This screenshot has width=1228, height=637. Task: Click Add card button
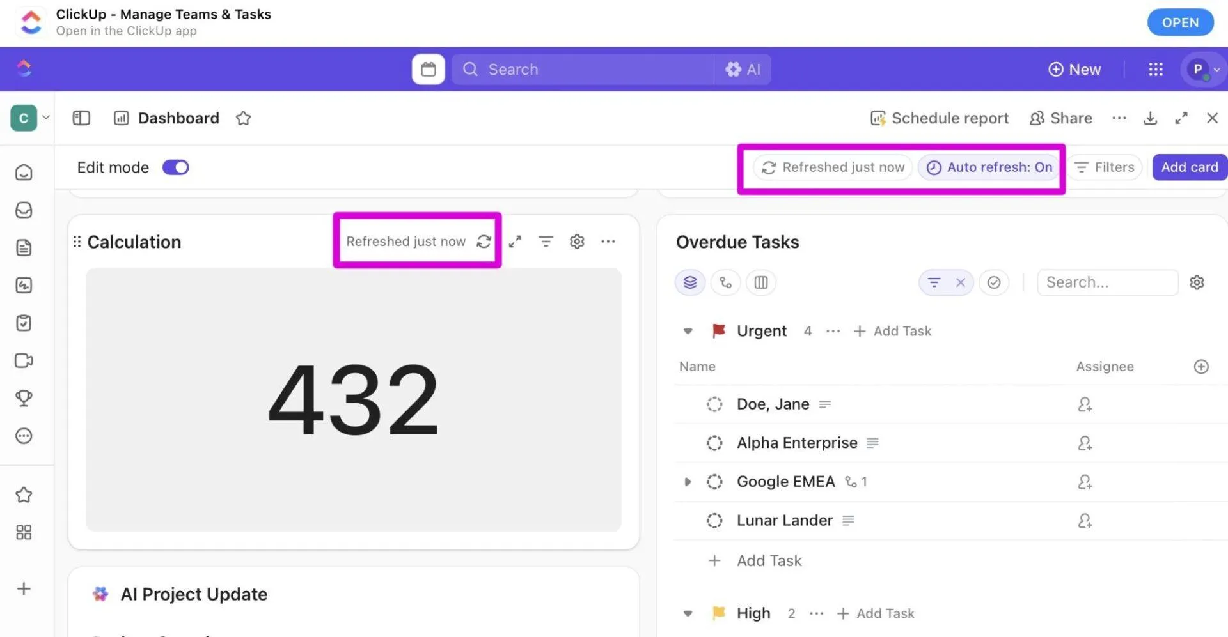click(1190, 167)
